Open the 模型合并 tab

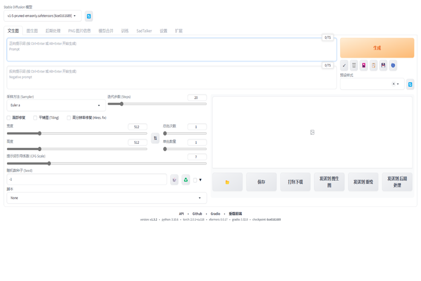pos(106,31)
